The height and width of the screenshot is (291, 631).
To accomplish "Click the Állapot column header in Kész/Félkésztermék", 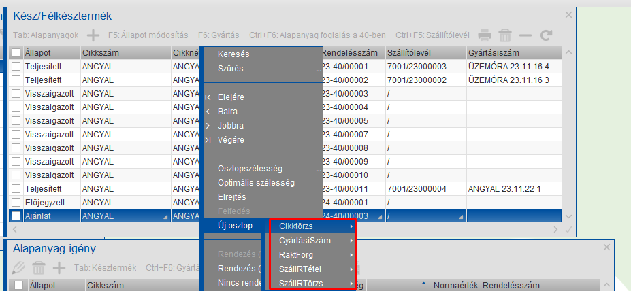I will (52, 52).
